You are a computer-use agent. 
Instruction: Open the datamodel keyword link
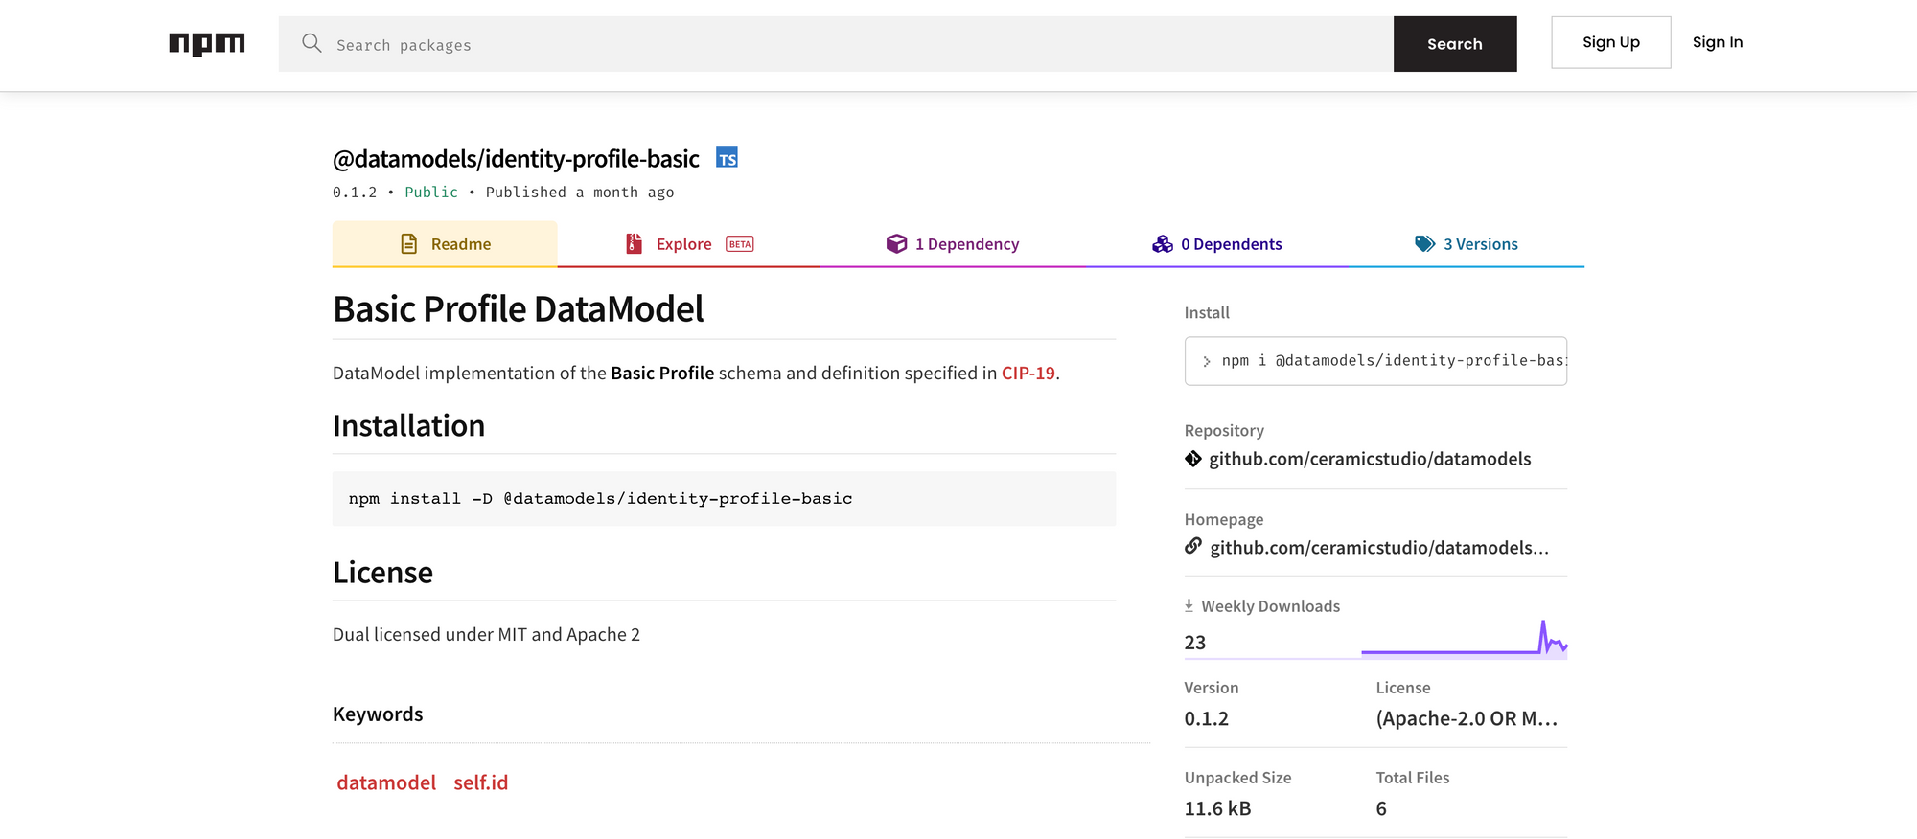(x=386, y=782)
